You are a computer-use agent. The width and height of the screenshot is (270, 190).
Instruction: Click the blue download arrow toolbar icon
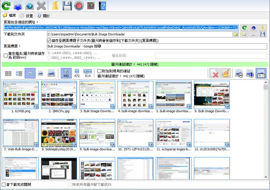[x=18, y=6]
